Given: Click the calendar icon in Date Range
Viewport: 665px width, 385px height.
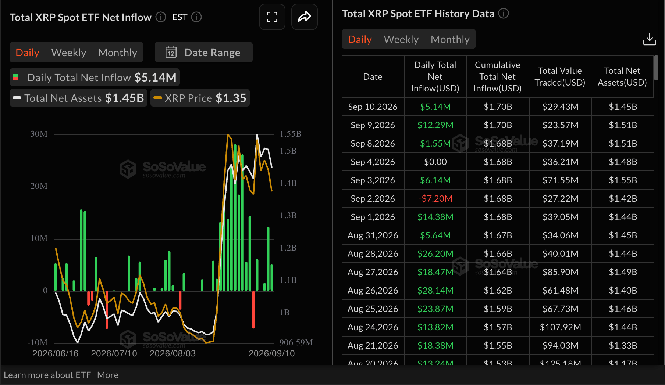Looking at the screenshot, I should click(x=171, y=52).
